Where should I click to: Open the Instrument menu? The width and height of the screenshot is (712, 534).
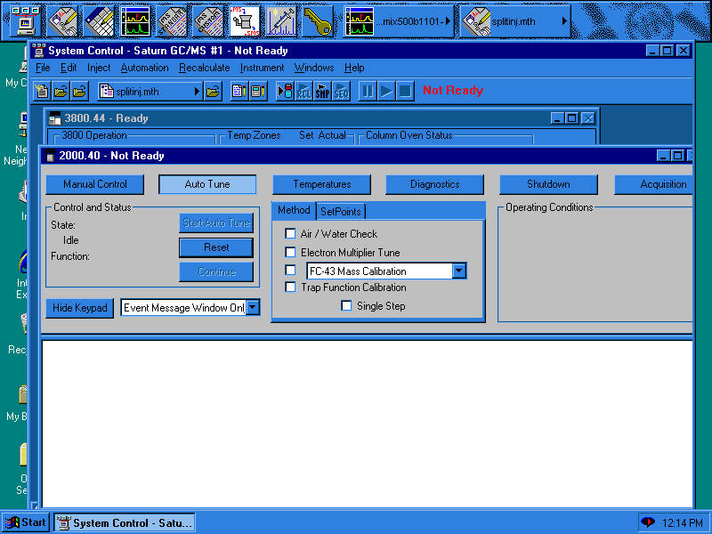(x=262, y=68)
